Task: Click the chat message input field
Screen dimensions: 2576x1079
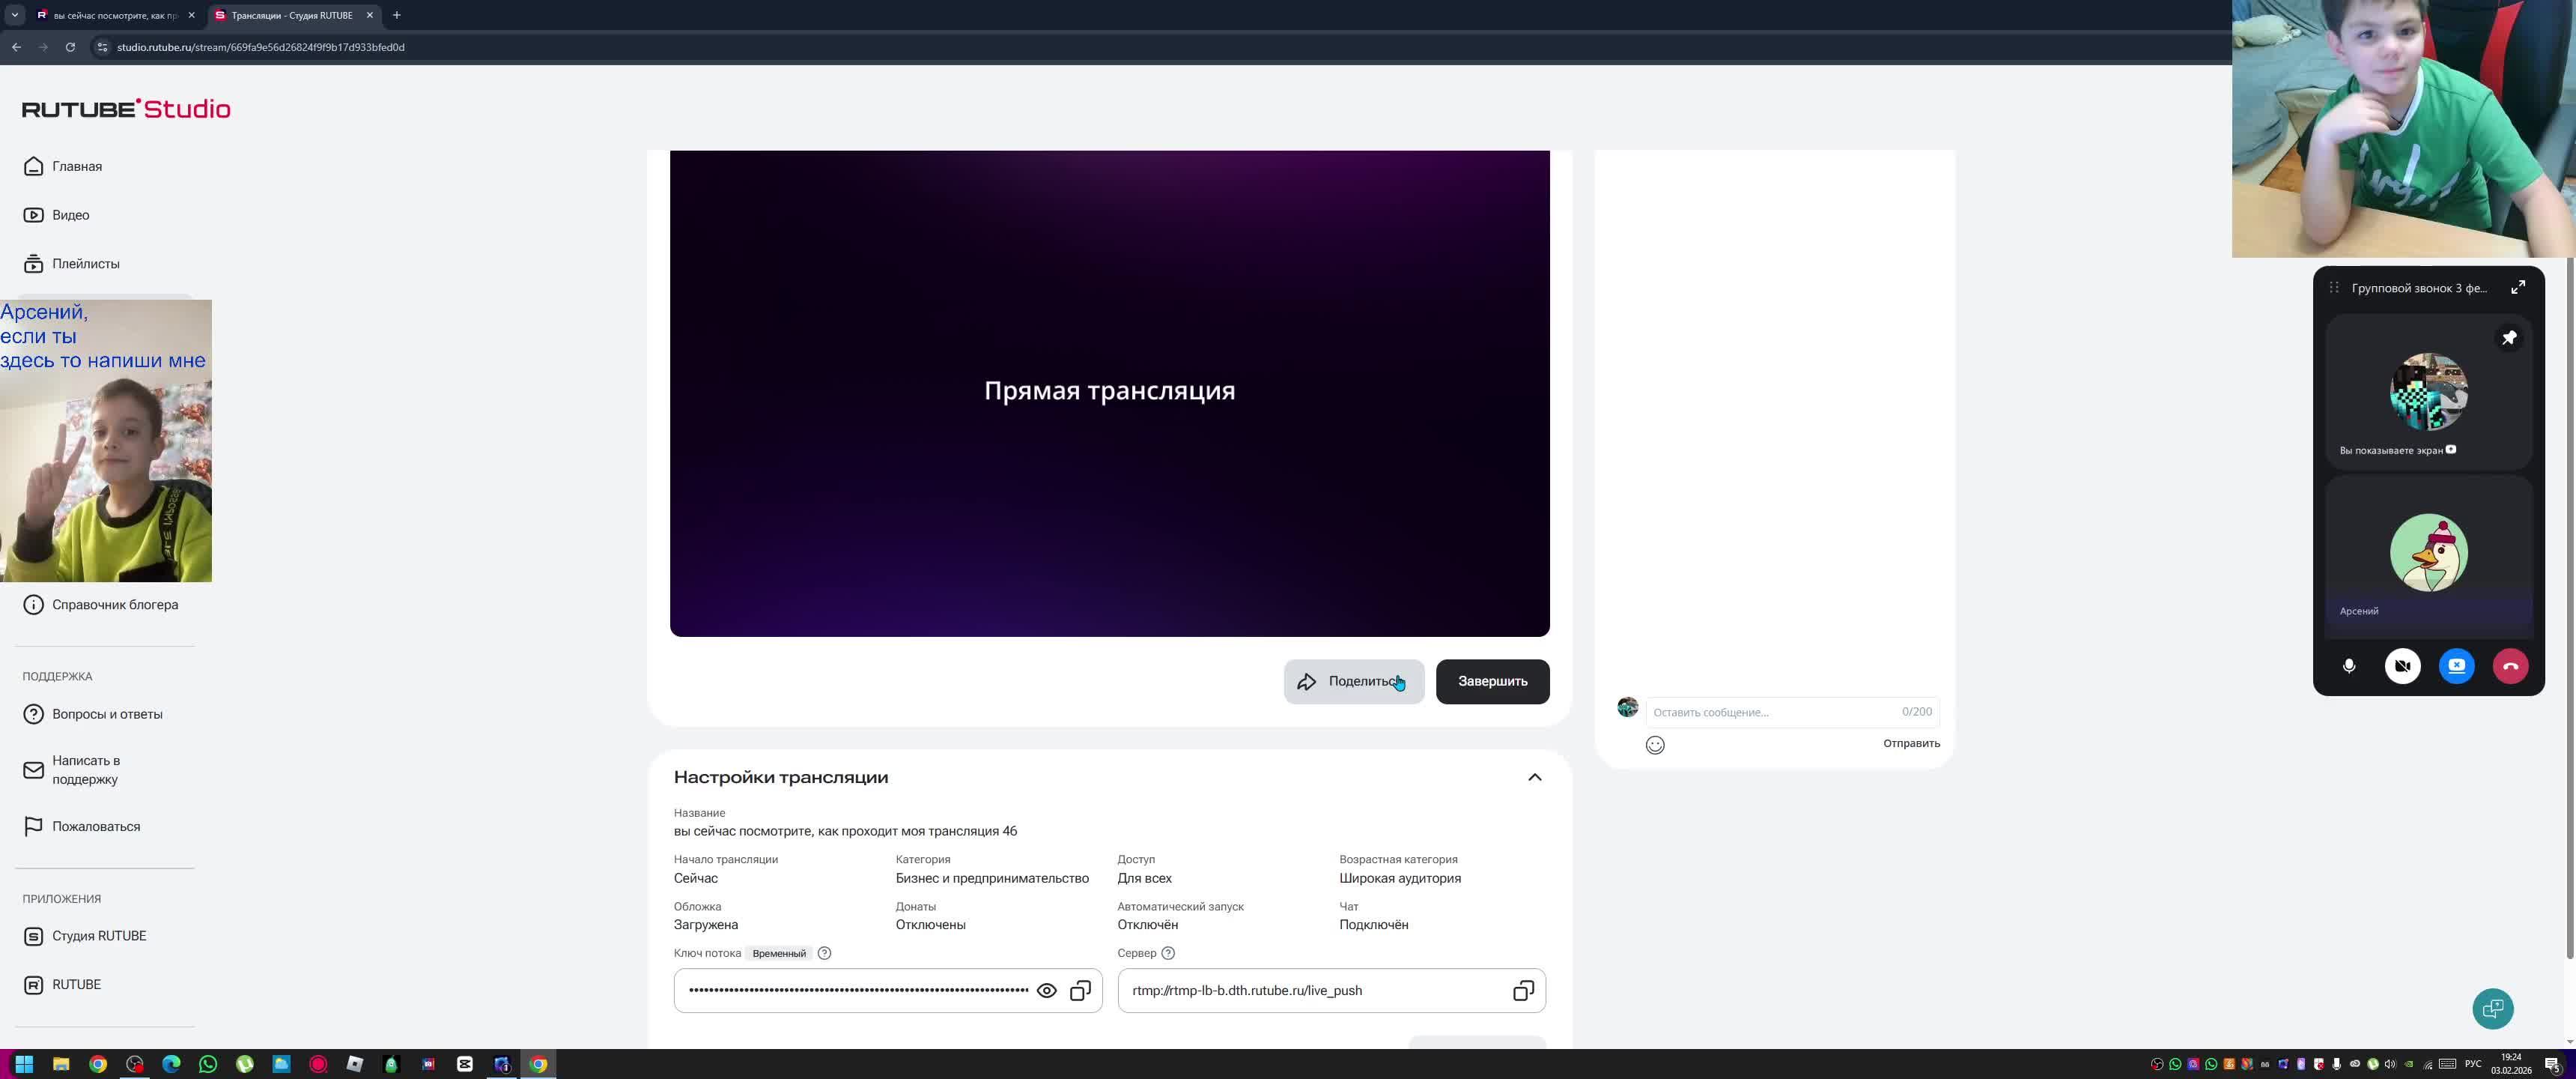Action: coord(1772,712)
